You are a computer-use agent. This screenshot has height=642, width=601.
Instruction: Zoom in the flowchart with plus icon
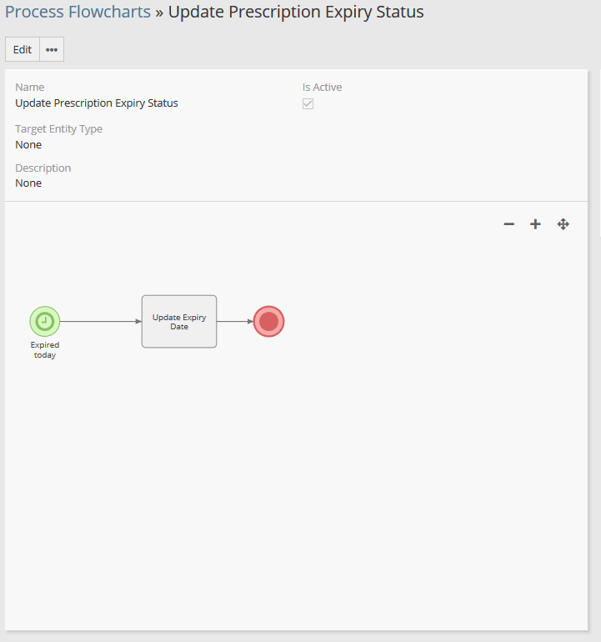tap(536, 224)
